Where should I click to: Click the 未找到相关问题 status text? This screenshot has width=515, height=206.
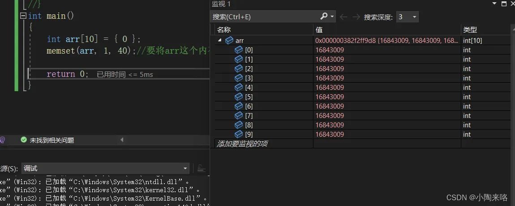point(52,140)
